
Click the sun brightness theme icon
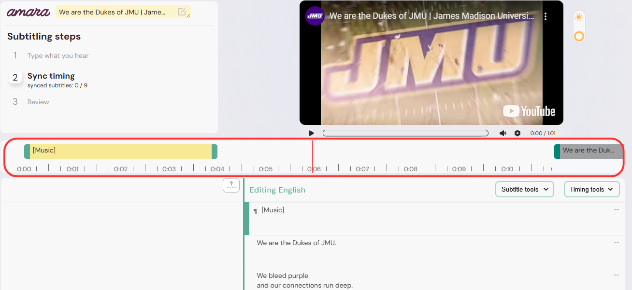(x=579, y=17)
